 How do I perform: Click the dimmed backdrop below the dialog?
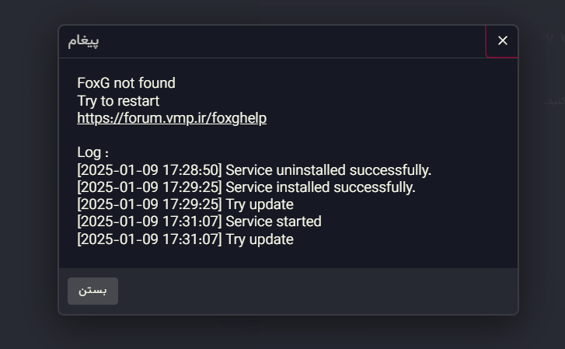coord(288,333)
